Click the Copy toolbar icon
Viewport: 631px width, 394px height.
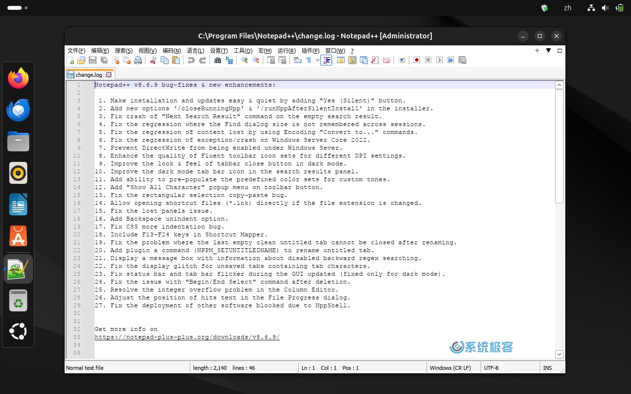coord(165,60)
